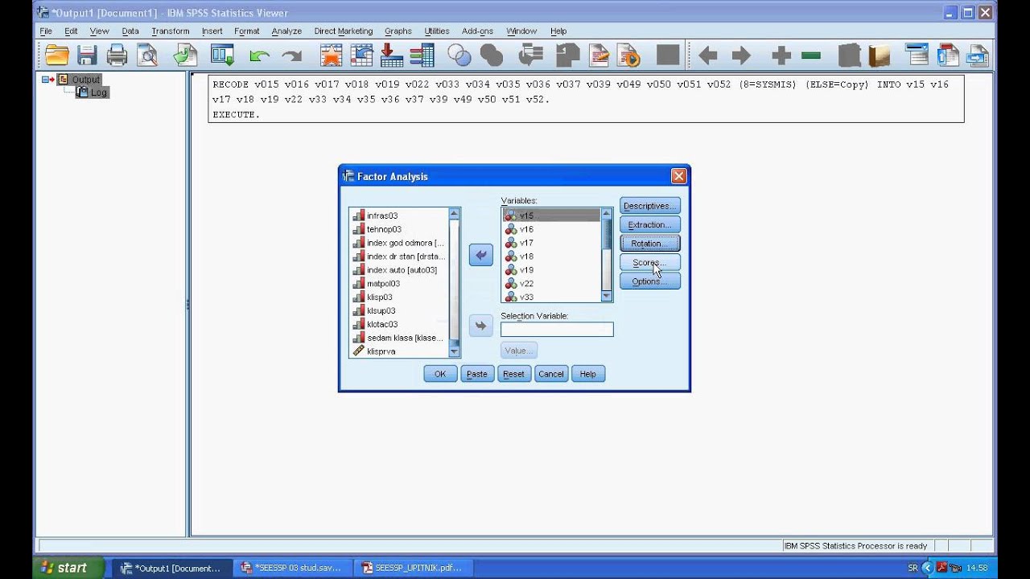
Task: Reset the Factor Analysis dialog
Action: click(513, 374)
